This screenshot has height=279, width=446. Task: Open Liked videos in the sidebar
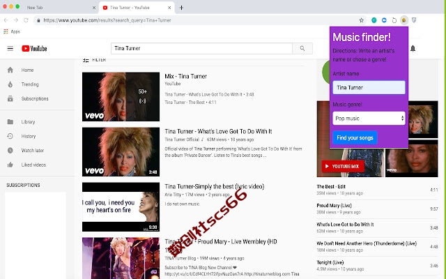[x=33, y=165]
